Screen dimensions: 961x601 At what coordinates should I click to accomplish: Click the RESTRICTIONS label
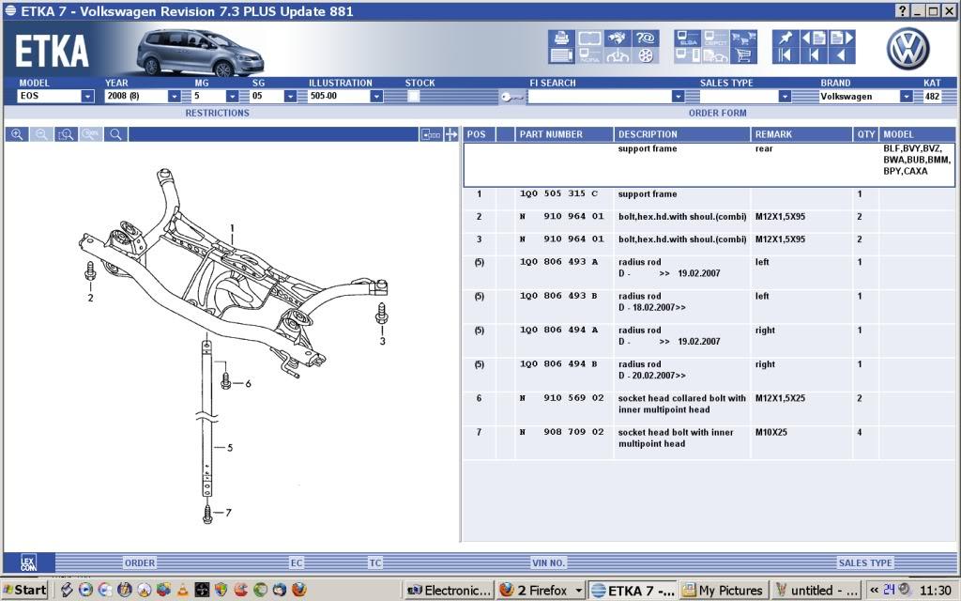pos(217,113)
